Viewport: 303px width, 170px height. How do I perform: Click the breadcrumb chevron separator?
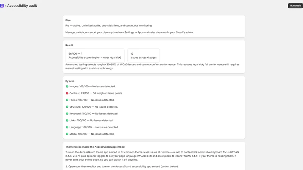pyautogui.click(x=5, y=6)
